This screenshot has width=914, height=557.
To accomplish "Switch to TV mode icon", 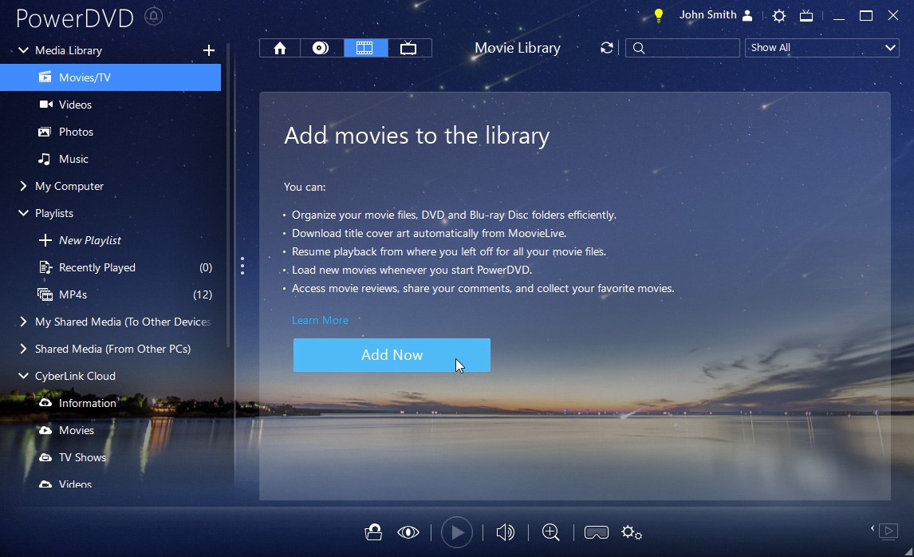I will [806, 16].
